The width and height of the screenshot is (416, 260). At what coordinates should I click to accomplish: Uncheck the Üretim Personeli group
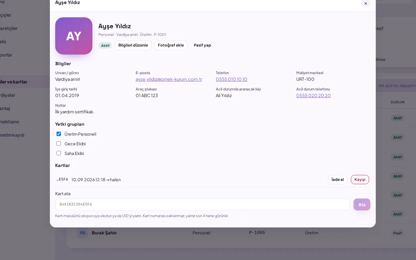point(59,134)
